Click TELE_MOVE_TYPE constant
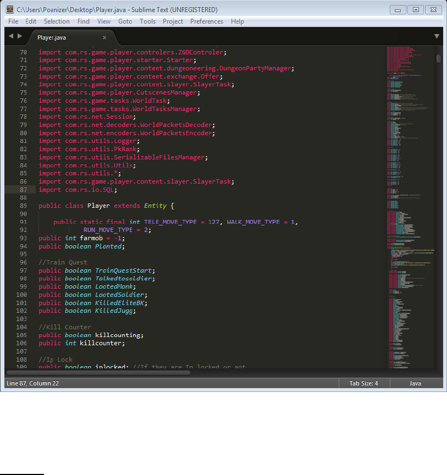This screenshot has width=447, height=475. click(170, 222)
